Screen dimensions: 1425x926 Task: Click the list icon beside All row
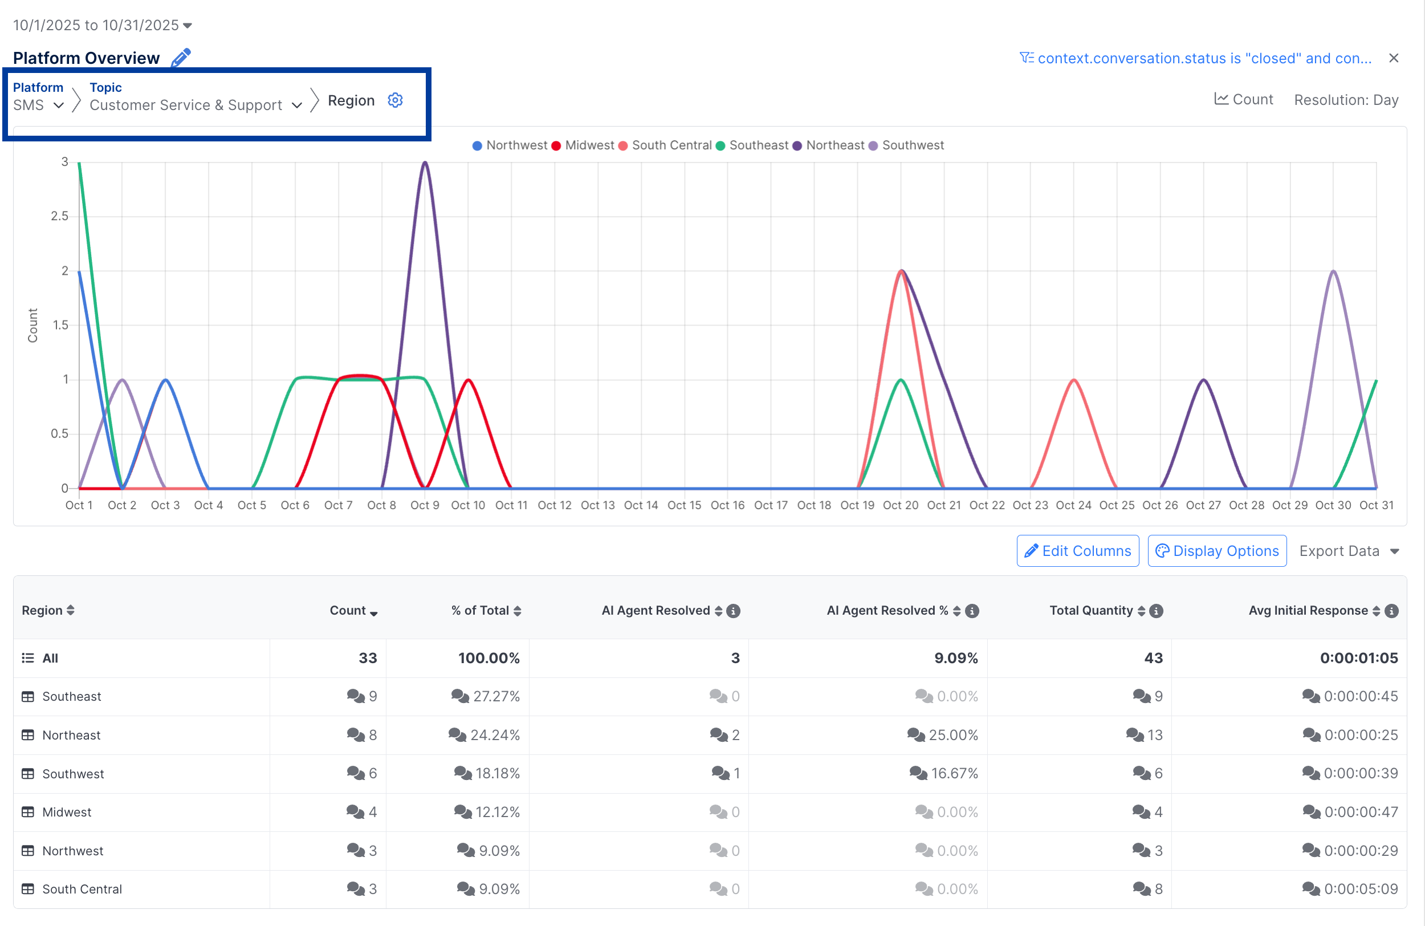[27, 657]
